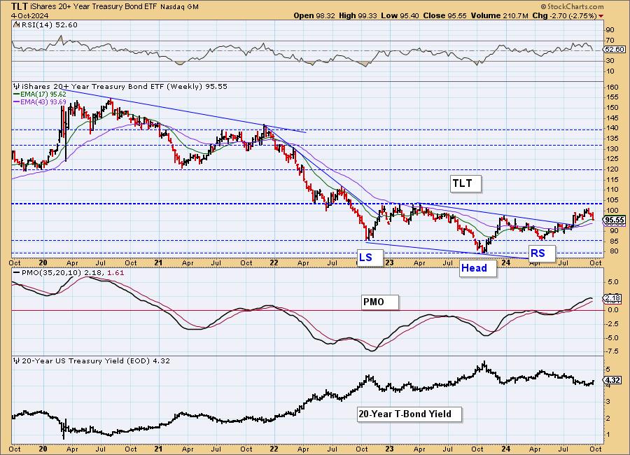Click the red down arrow beside Chg
Image resolution: width=630 pixels, height=455 pixels.
pos(601,16)
